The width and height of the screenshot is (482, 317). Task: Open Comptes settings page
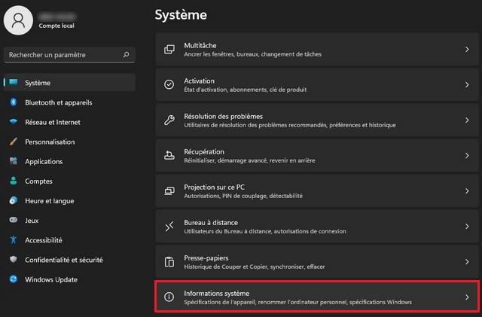pos(69,181)
